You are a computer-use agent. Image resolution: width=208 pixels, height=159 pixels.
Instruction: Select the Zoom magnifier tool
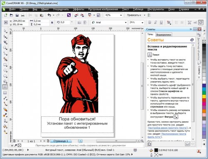[x=5, y=48]
